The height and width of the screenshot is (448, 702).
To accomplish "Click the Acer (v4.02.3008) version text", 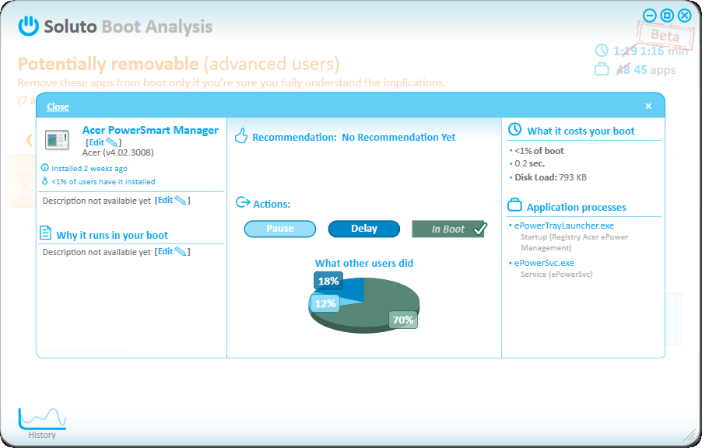I will click(x=118, y=152).
